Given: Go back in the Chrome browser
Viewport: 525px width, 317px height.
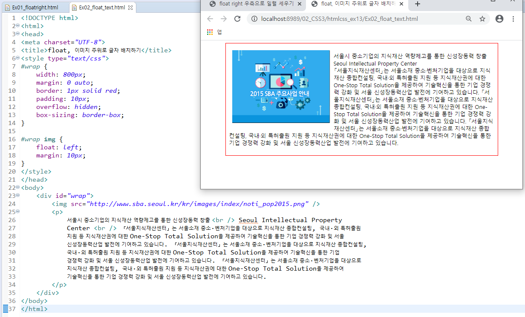Looking at the screenshot, I should (210, 19).
